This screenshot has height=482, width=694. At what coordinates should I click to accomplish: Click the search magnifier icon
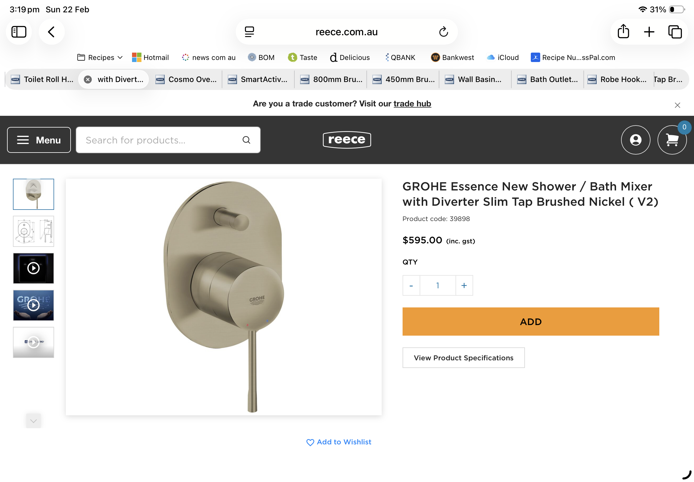246,140
